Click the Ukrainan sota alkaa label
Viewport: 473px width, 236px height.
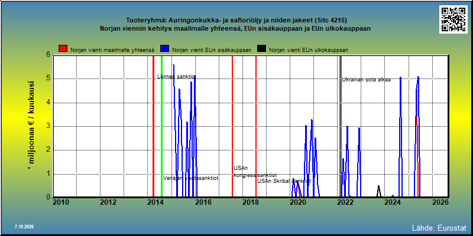click(366, 80)
